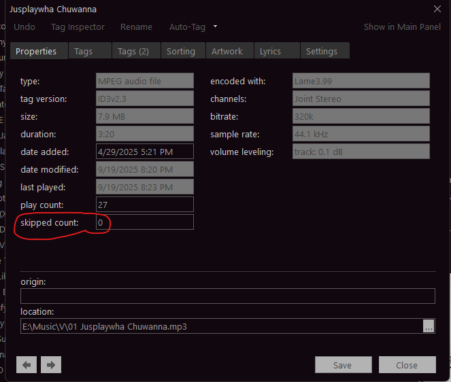Click the Close button

point(407,365)
